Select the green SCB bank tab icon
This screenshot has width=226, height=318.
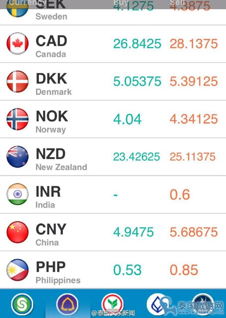(x=22, y=305)
